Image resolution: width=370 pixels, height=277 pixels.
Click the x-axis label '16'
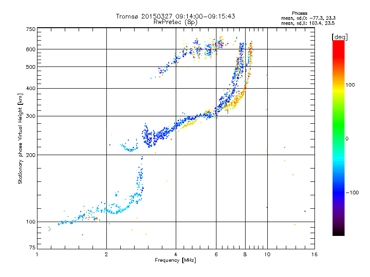[314, 254]
